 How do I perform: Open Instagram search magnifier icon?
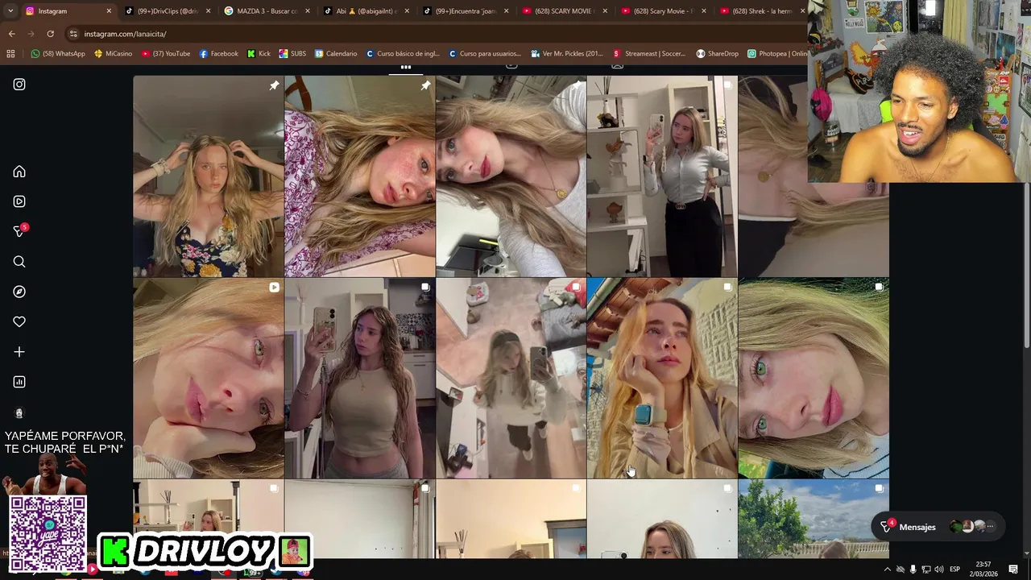pos(19,262)
